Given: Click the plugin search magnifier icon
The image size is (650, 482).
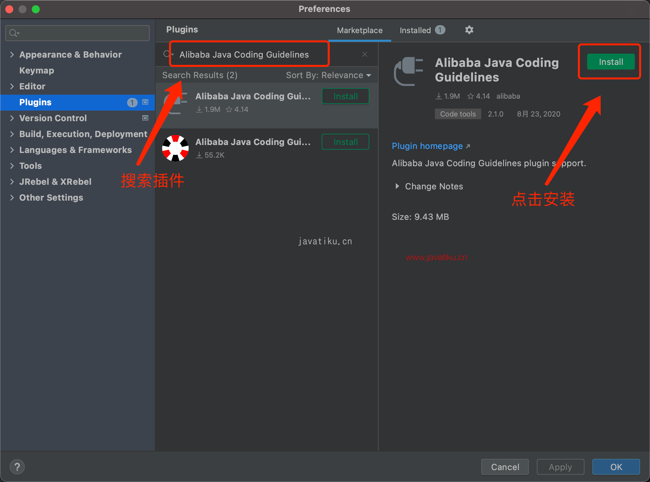Looking at the screenshot, I should (x=167, y=54).
